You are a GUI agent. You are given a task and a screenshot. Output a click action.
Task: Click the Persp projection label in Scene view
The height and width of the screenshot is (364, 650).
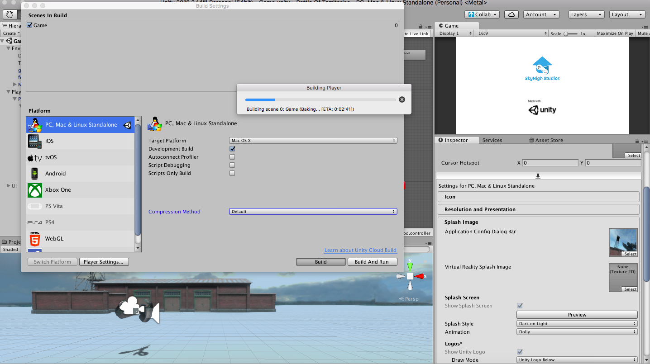point(409,299)
